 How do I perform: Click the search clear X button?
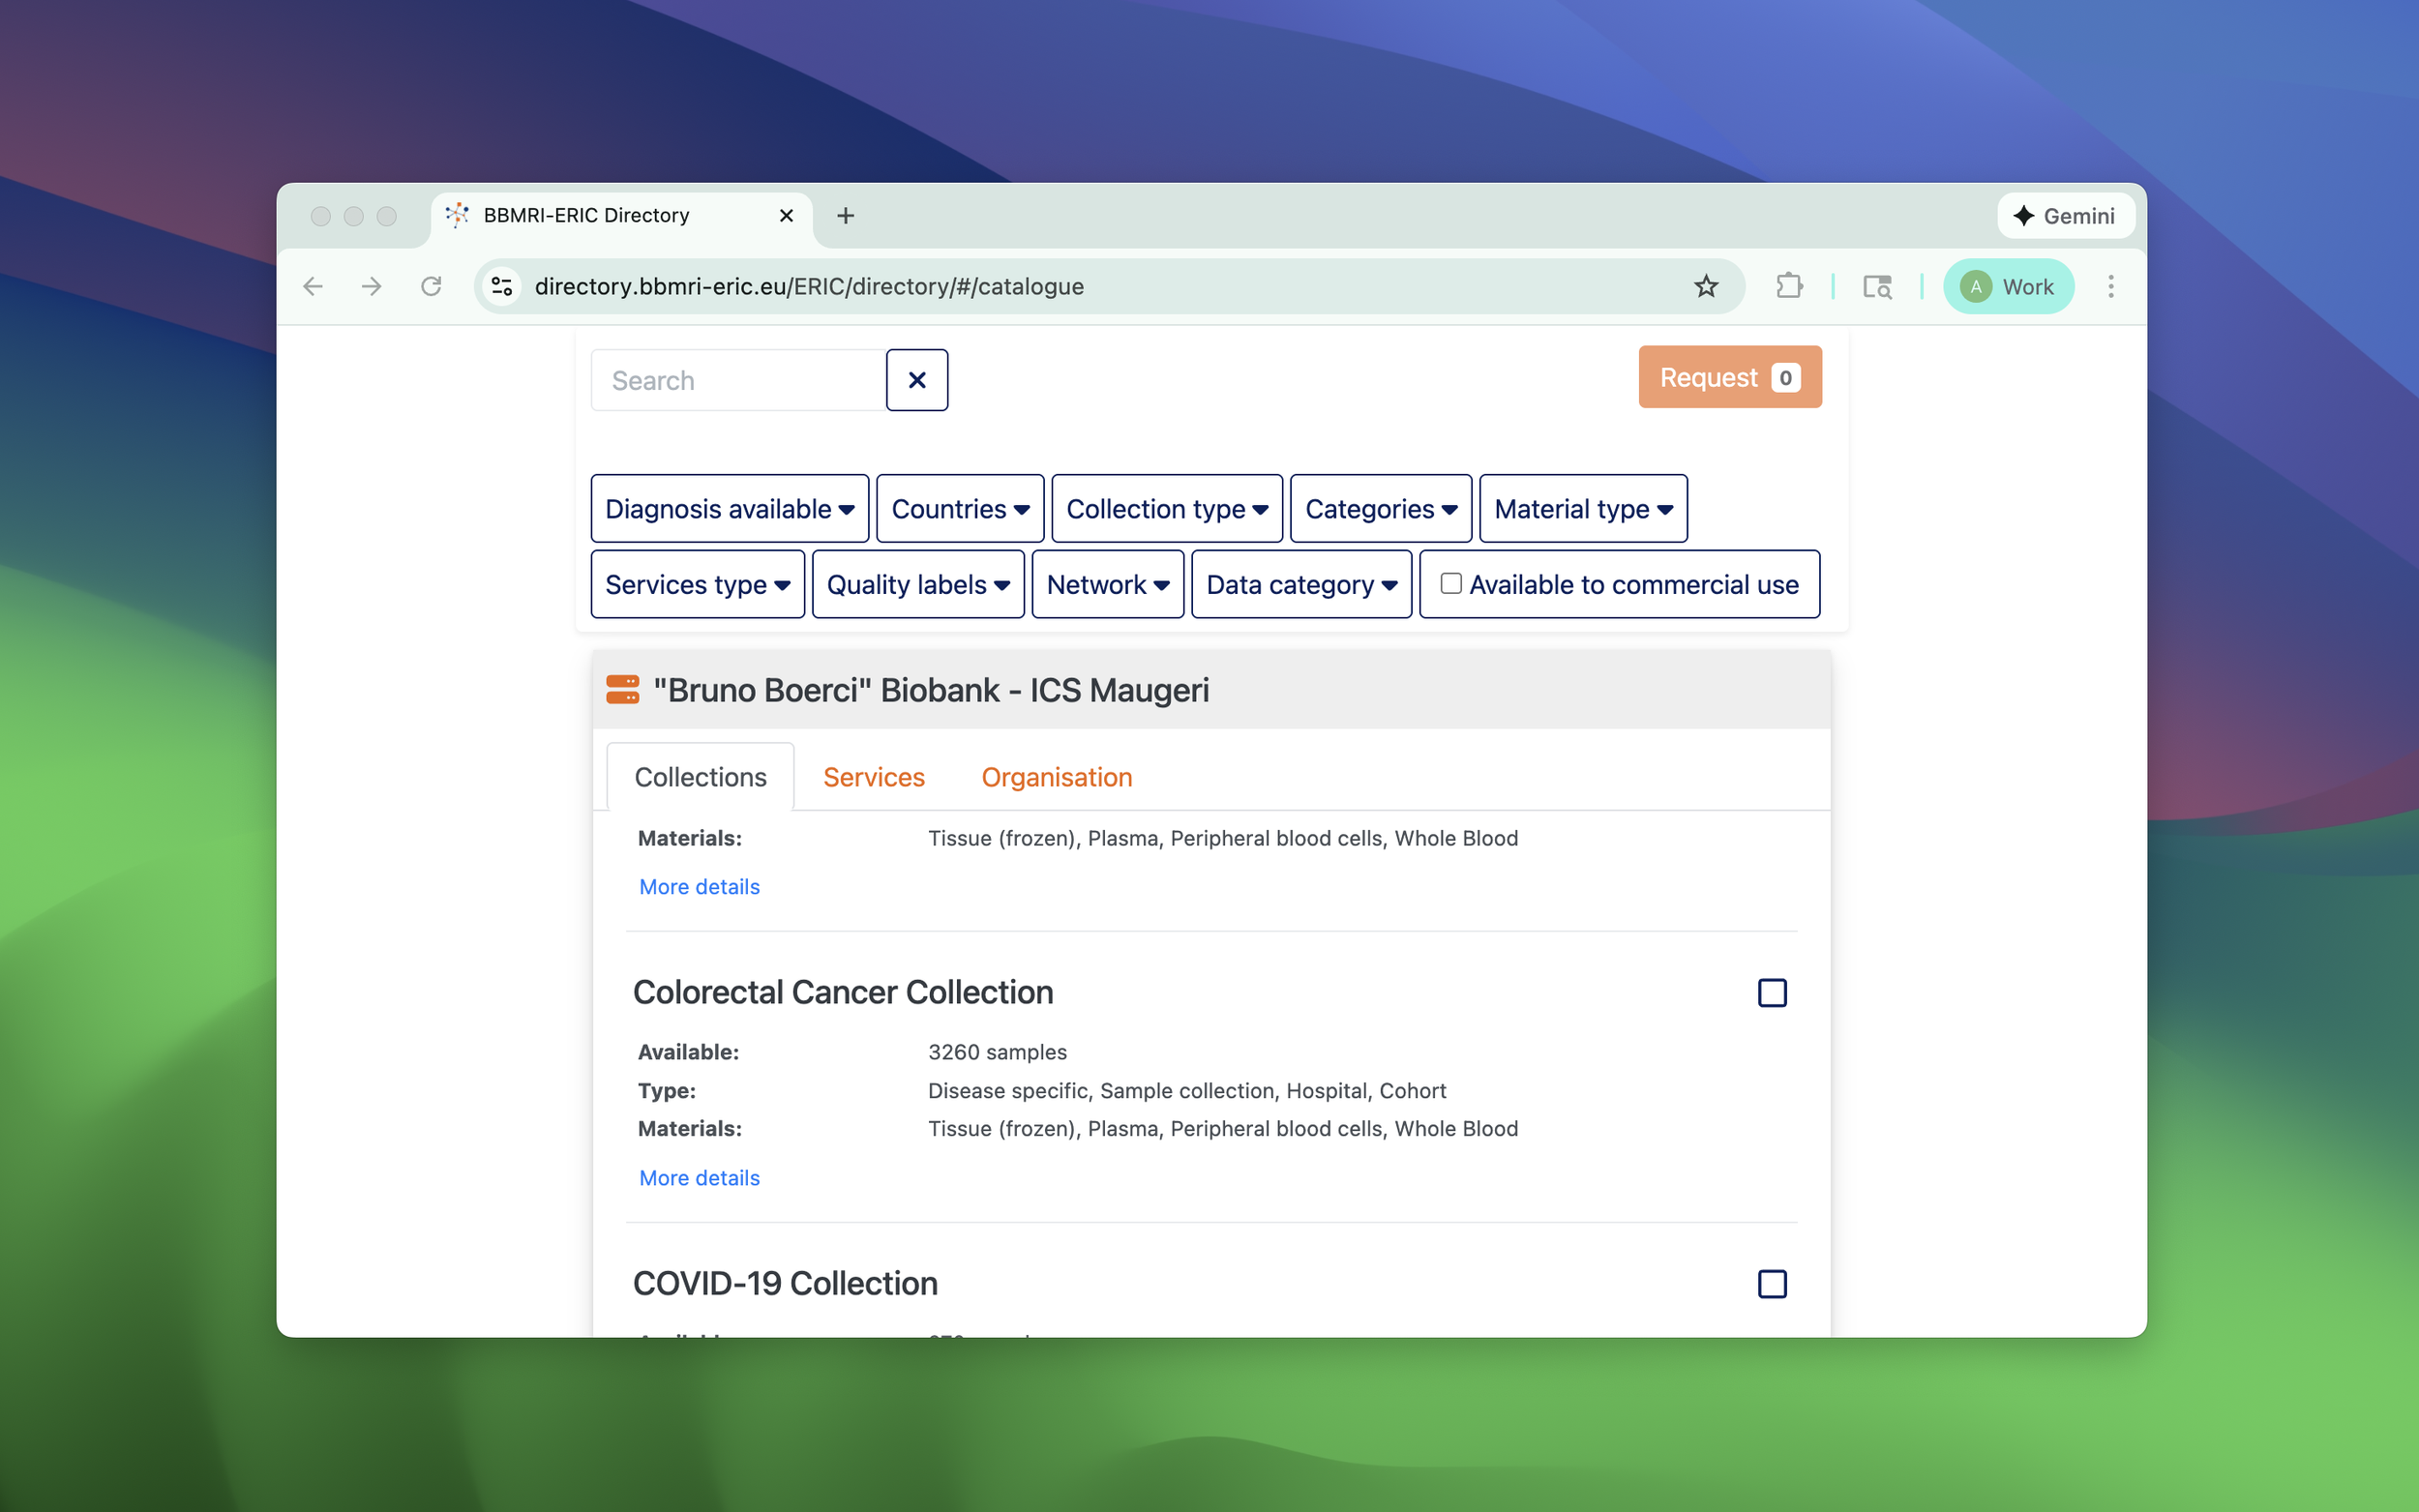pos(916,380)
